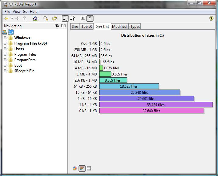
Task: Toggle the # number of files button
Action: click(x=90, y=18)
